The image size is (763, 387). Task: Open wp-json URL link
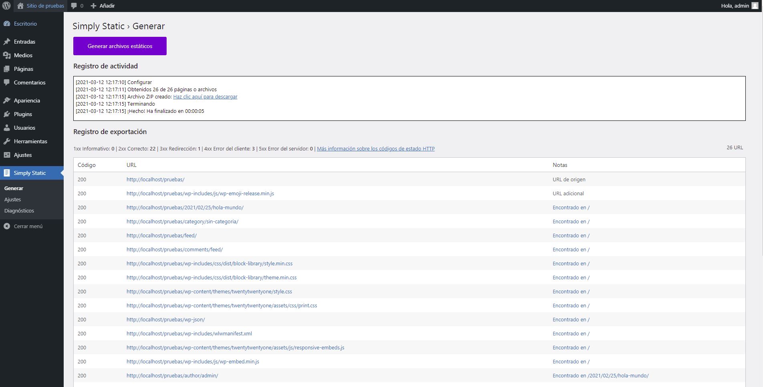[x=166, y=319]
